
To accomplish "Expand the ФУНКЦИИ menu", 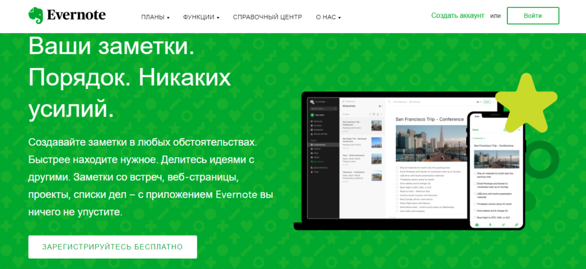I will tap(201, 17).
